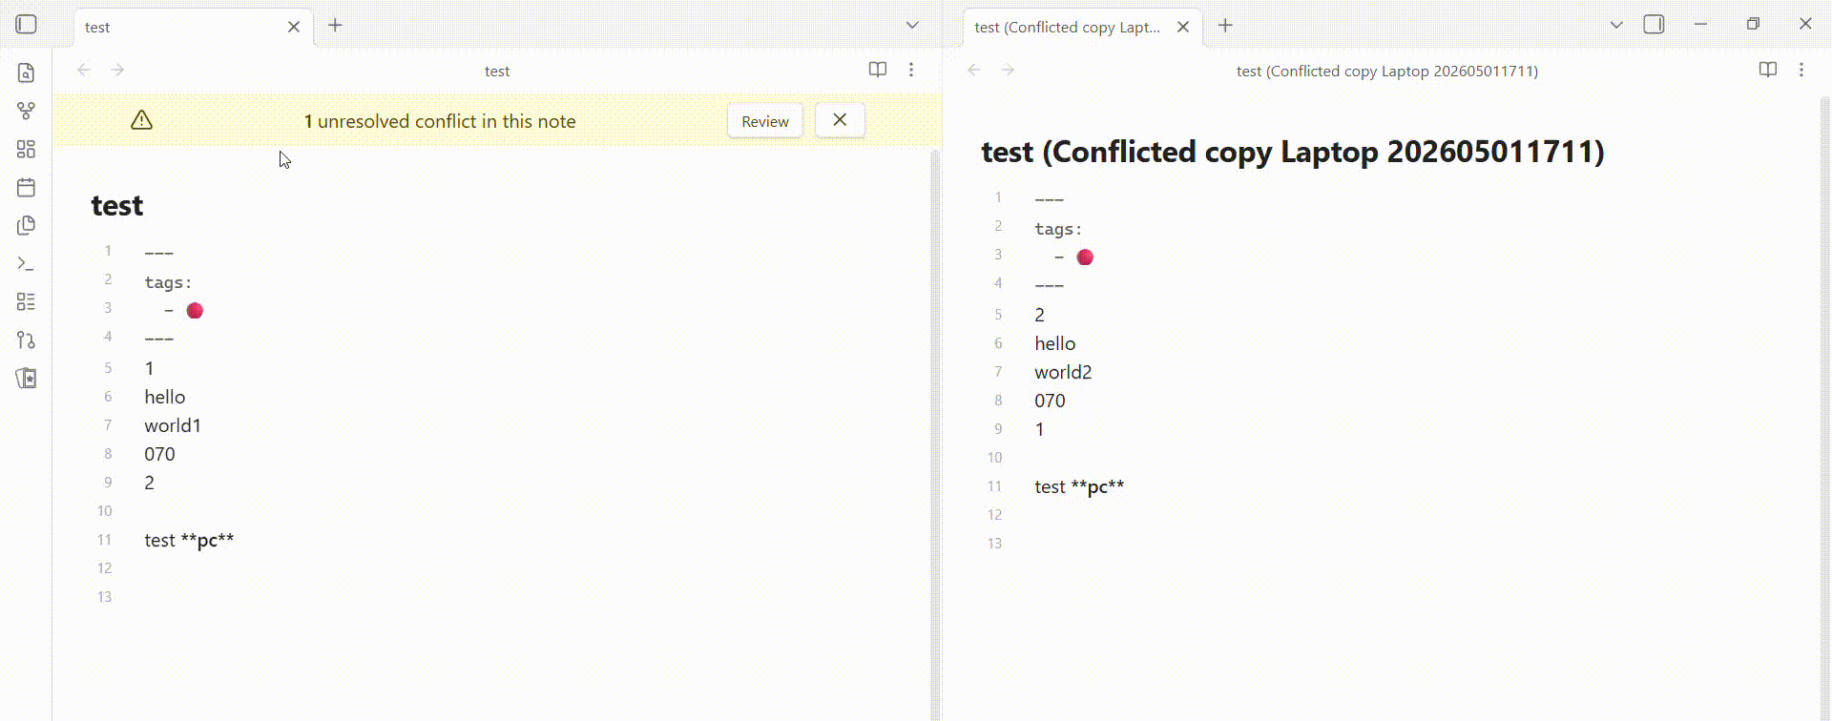Open the quick switcher file icon

pyautogui.click(x=26, y=72)
